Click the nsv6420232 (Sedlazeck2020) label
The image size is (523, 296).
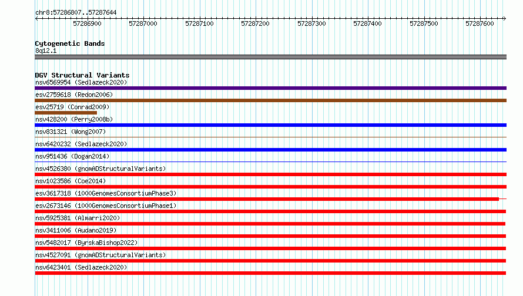(81, 144)
